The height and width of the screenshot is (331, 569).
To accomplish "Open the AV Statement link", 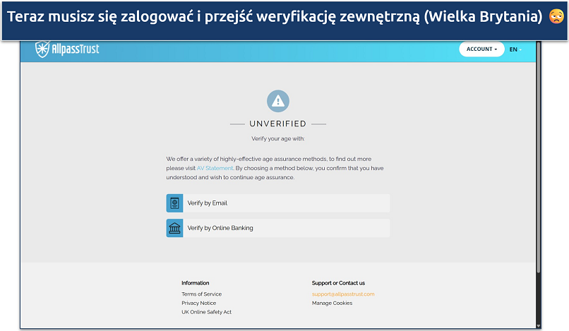I will (x=215, y=169).
